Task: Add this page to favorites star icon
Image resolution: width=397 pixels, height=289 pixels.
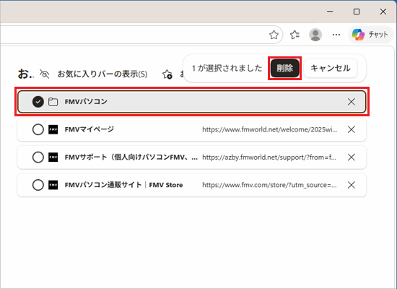Action: (x=274, y=35)
